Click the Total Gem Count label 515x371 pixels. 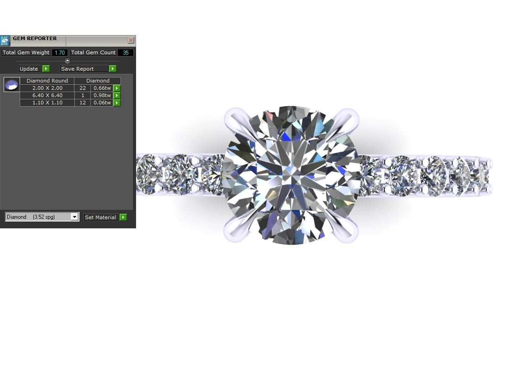[x=93, y=52]
